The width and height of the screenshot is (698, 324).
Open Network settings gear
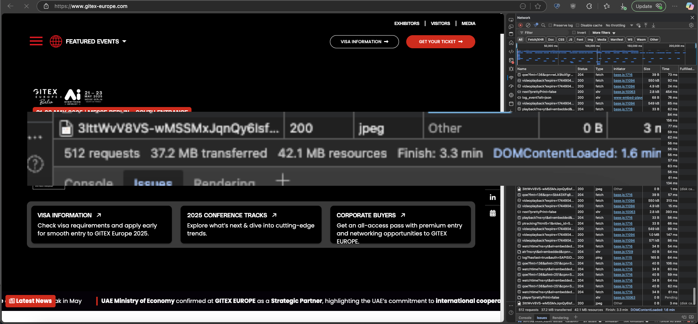click(x=691, y=25)
